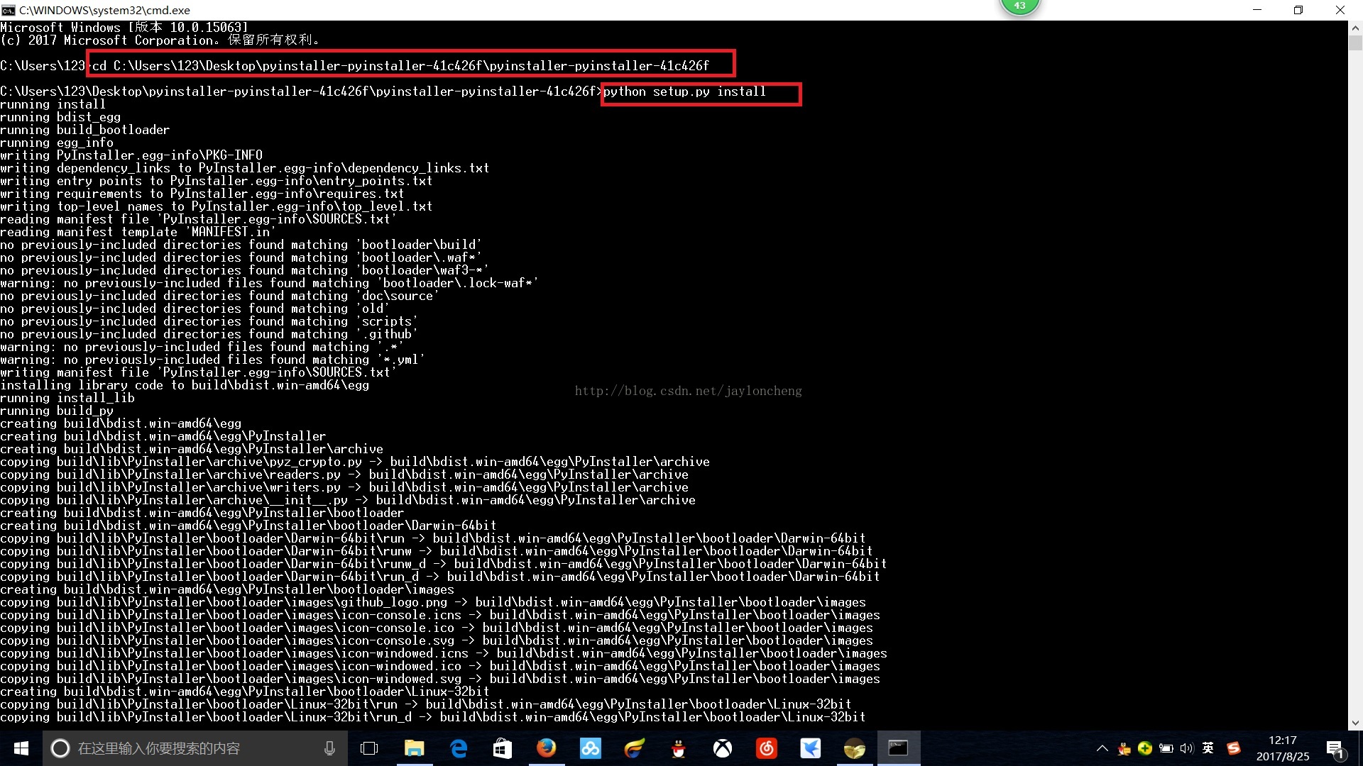Open the Windows Start menu
The width and height of the screenshot is (1363, 766).
[21, 748]
